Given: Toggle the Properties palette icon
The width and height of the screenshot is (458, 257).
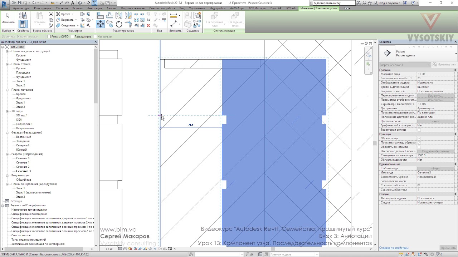Looking at the screenshot, I should coord(23,24).
